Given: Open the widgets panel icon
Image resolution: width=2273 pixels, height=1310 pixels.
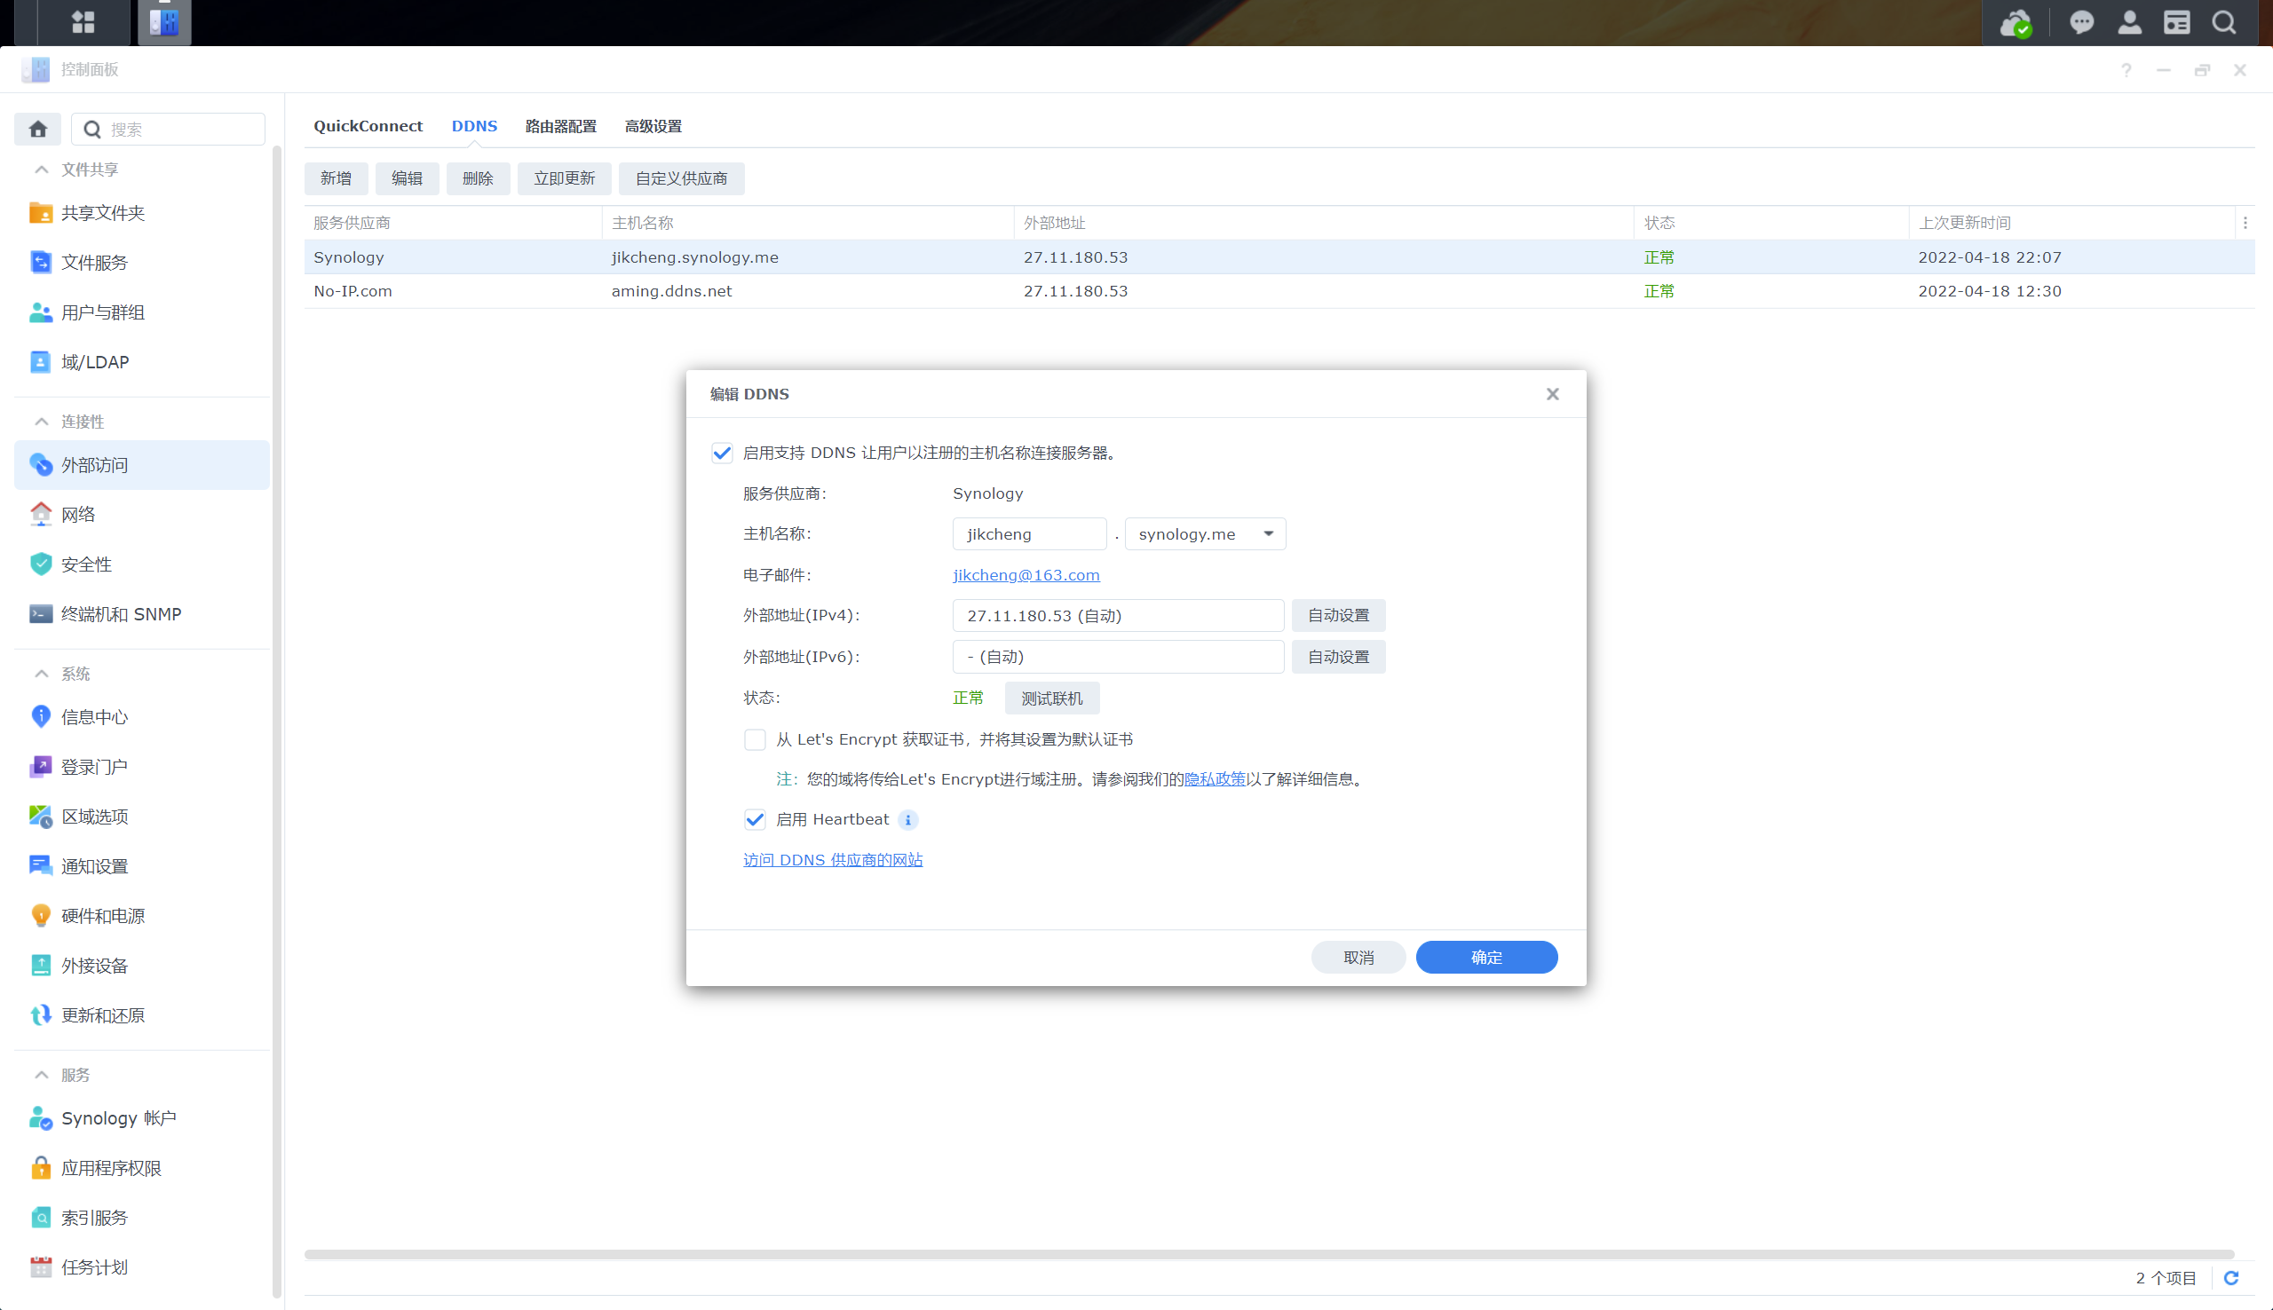Looking at the screenshot, I should pyautogui.click(x=2177, y=22).
